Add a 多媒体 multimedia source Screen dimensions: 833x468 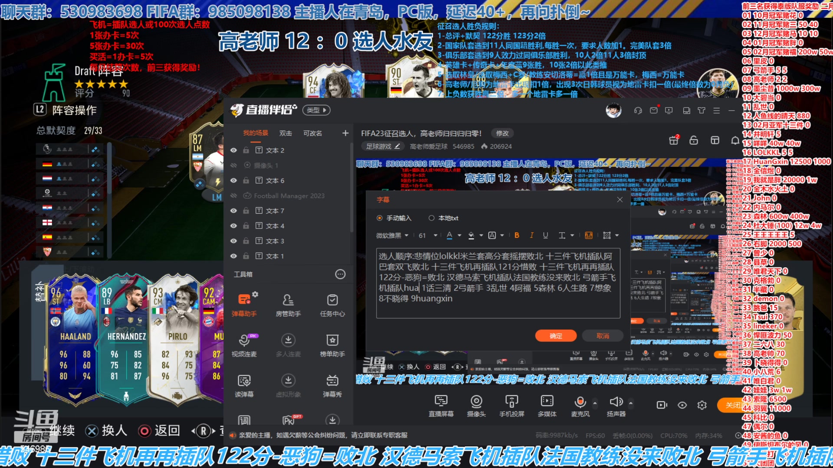547,406
